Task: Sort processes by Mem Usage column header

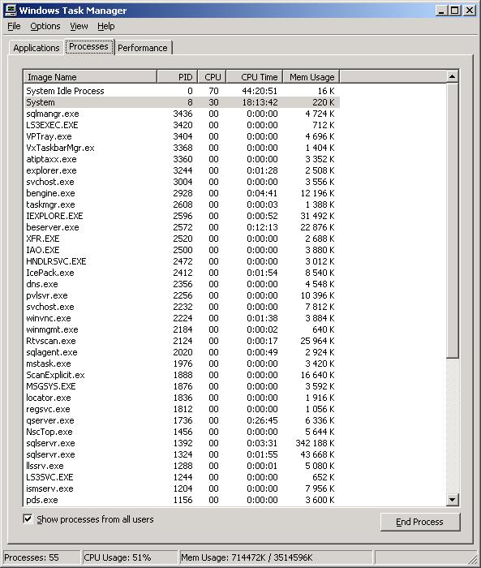Action: coord(311,77)
